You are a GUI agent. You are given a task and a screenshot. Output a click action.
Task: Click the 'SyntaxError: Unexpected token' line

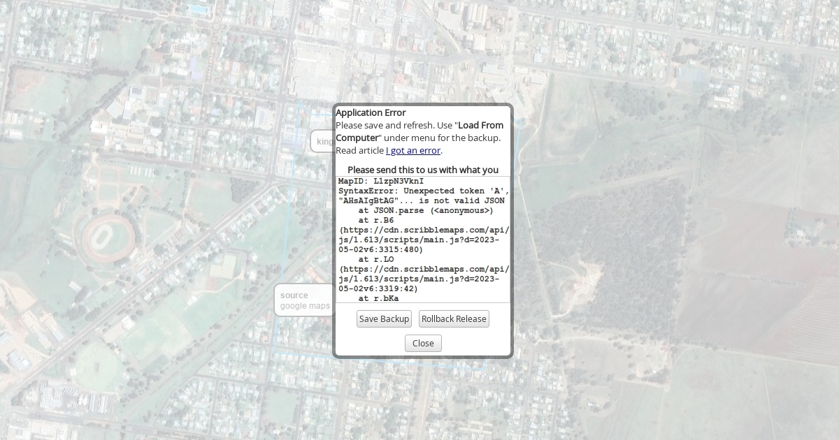tap(424, 191)
